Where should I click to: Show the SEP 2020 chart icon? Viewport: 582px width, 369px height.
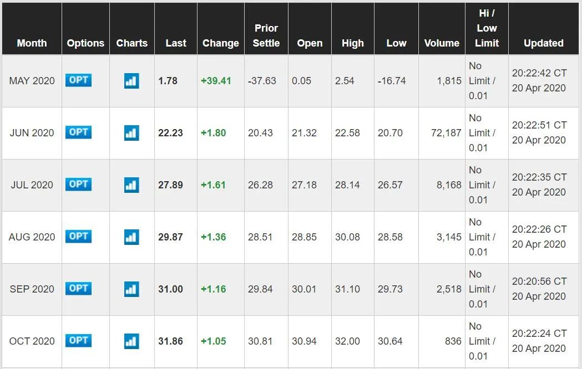point(131,289)
